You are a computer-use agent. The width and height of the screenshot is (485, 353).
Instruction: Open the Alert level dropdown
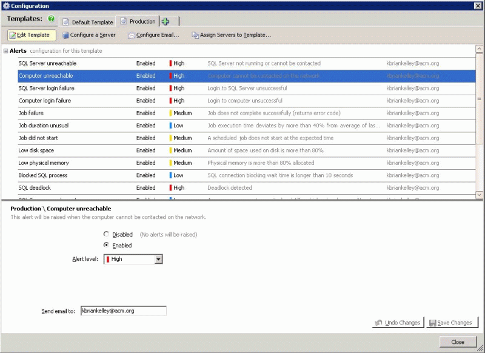pyautogui.click(x=132, y=259)
